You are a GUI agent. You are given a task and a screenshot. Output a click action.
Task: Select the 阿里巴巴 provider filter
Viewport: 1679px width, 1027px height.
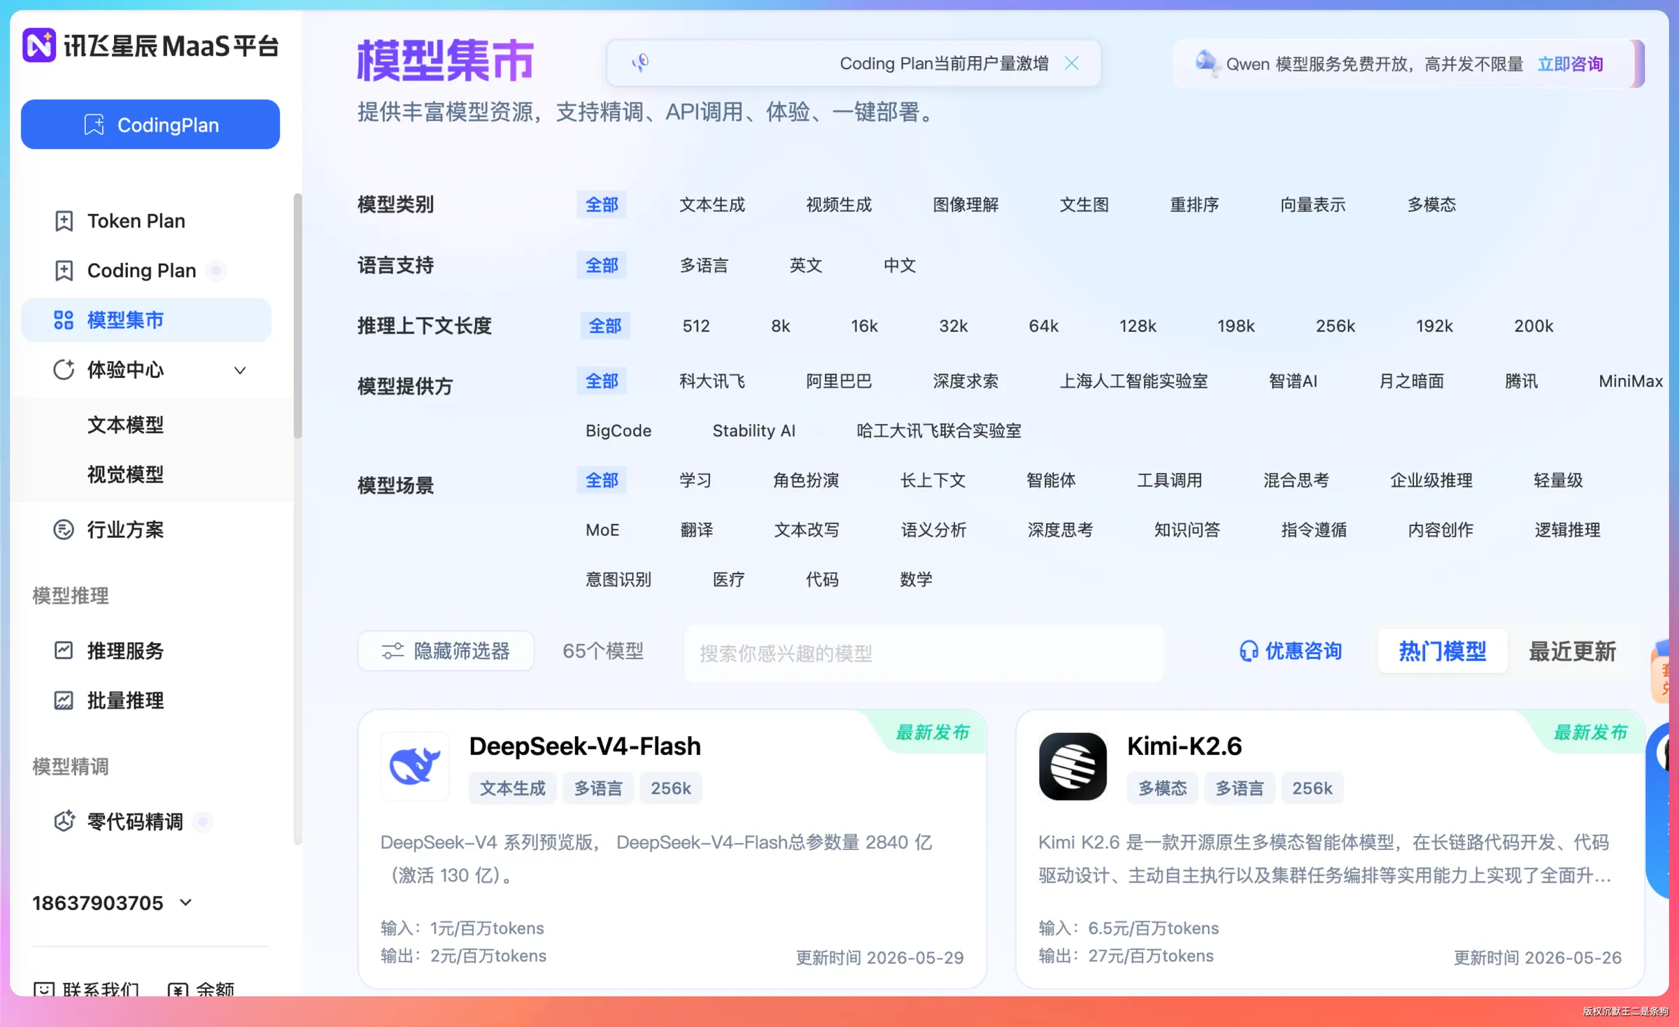pyautogui.click(x=839, y=381)
